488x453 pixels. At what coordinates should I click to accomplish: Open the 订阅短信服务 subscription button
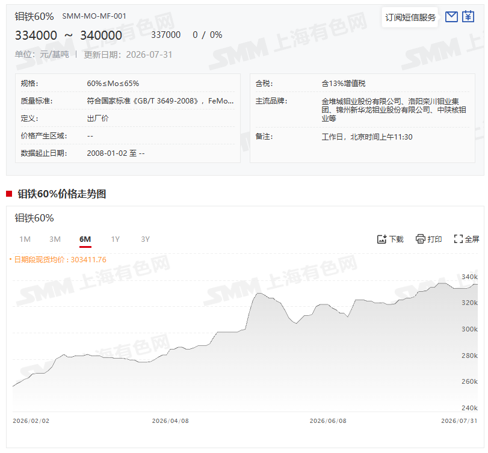[410, 17]
